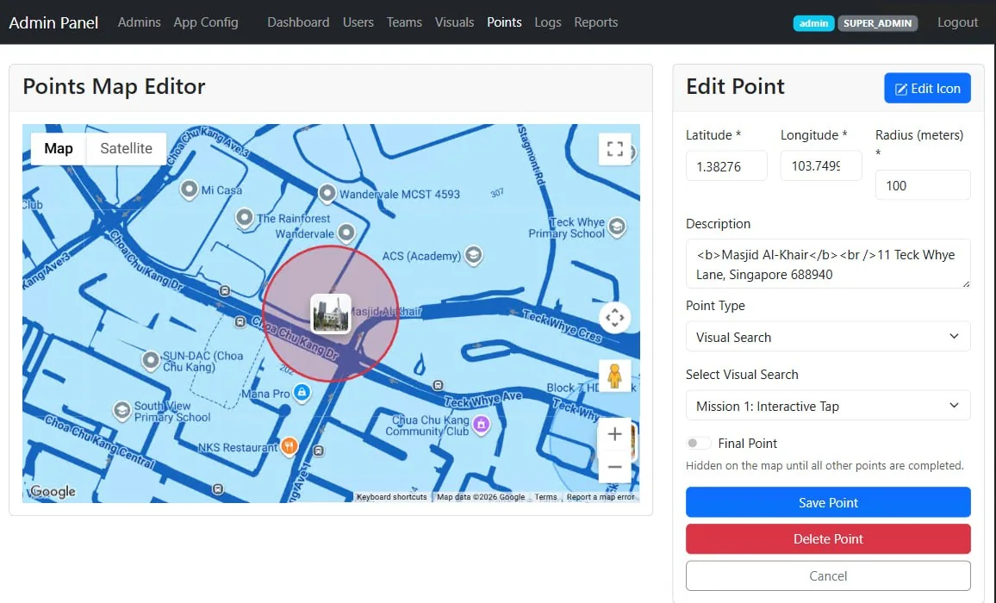Open the Teams page

pos(404,22)
